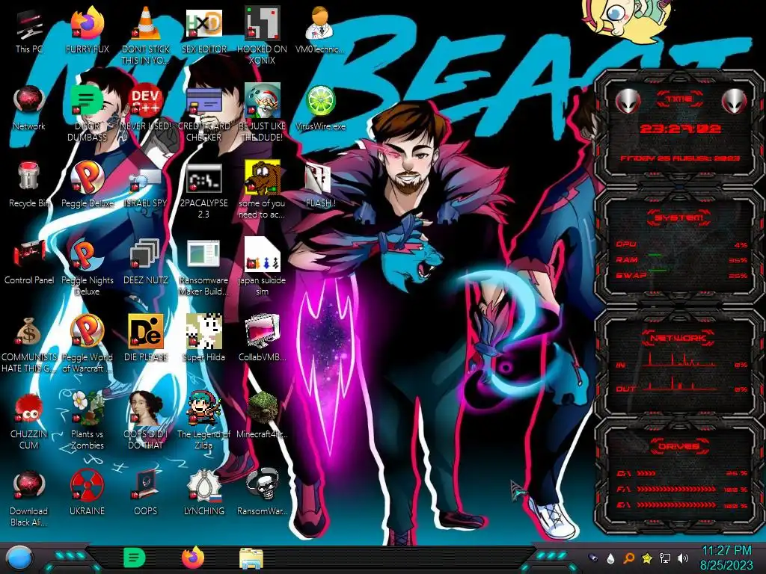Image resolution: width=766 pixels, height=574 pixels.
Task: Open the VLC cone desktop shortcut
Action: tap(146, 23)
